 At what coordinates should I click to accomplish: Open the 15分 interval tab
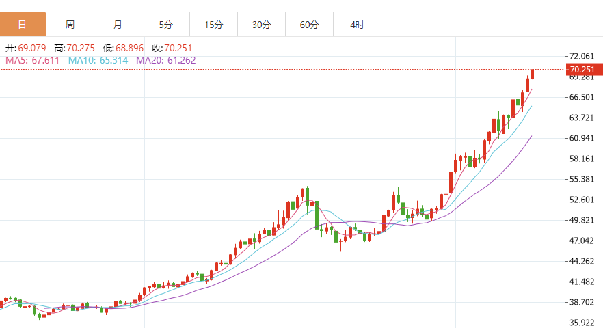click(x=213, y=25)
